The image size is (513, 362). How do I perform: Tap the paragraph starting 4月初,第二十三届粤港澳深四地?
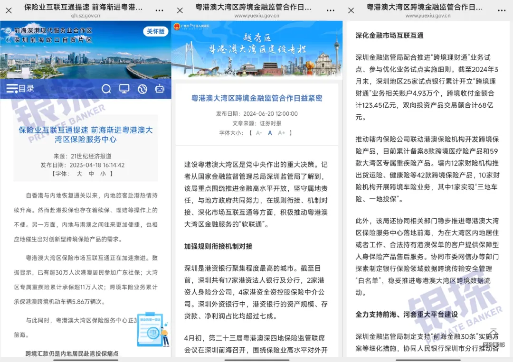tap(256, 344)
